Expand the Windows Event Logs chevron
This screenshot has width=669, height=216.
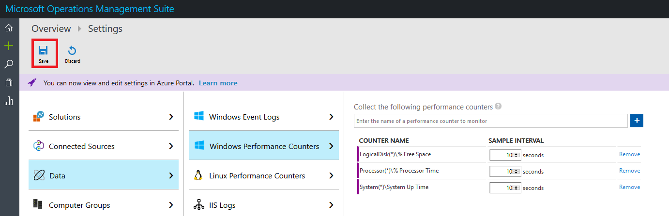(x=331, y=117)
